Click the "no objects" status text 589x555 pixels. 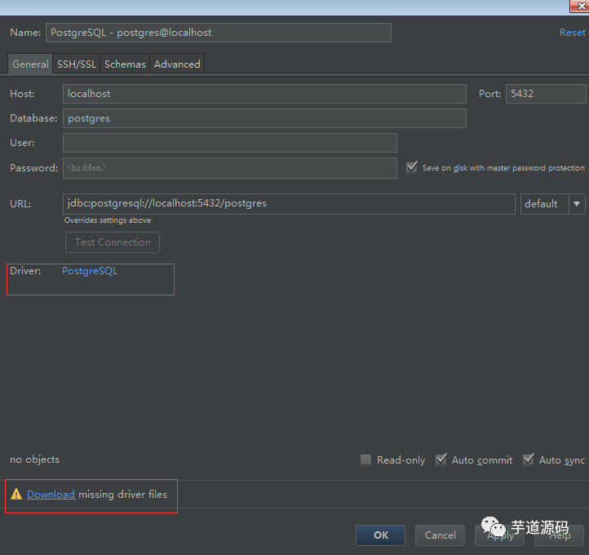click(x=34, y=460)
